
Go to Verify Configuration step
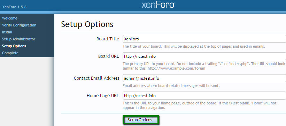pyautogui.click(x=19, y=25)
